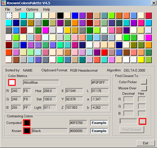The image size is (157, 148).
Task: Open the Help menu
Action: point(46,10)
